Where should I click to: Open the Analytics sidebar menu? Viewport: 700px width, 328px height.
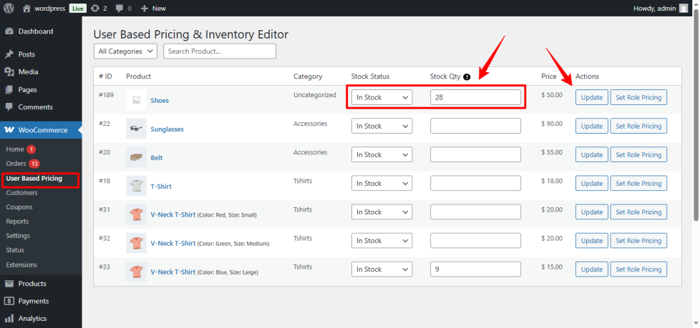click(32, 319)
